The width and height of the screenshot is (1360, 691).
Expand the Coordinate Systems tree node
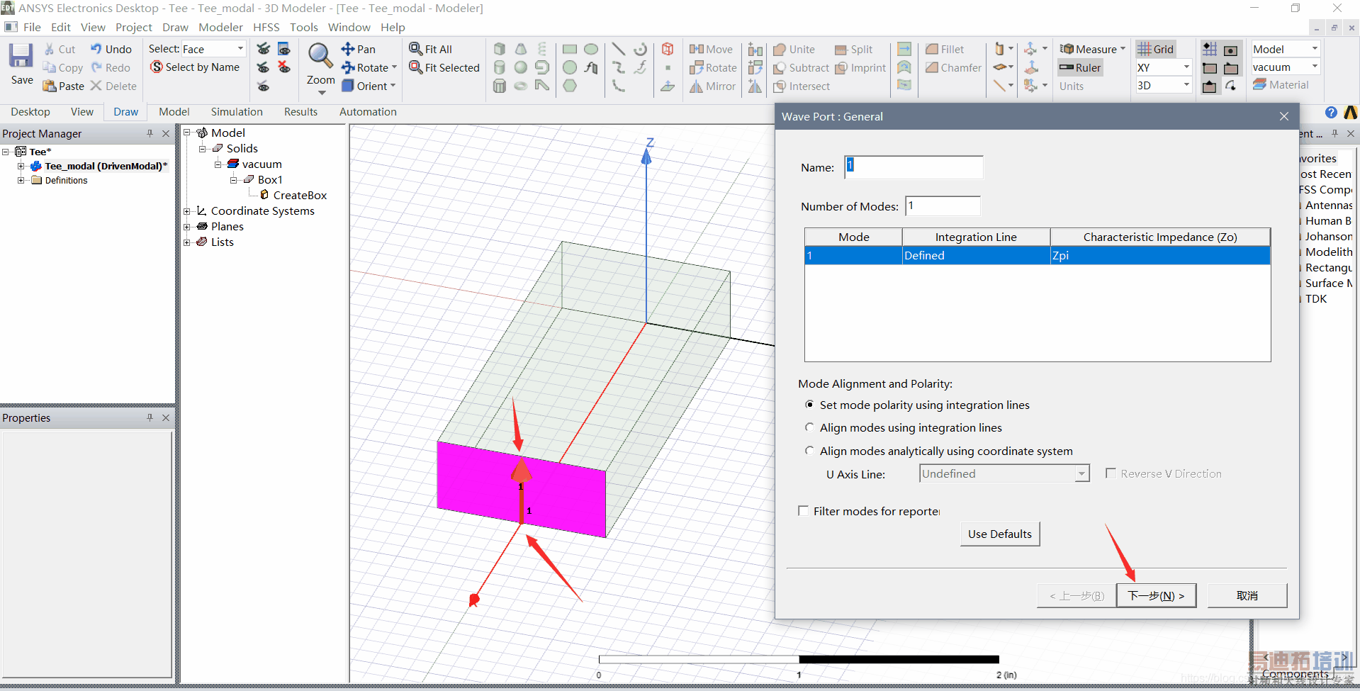click(x=187, y=211)
